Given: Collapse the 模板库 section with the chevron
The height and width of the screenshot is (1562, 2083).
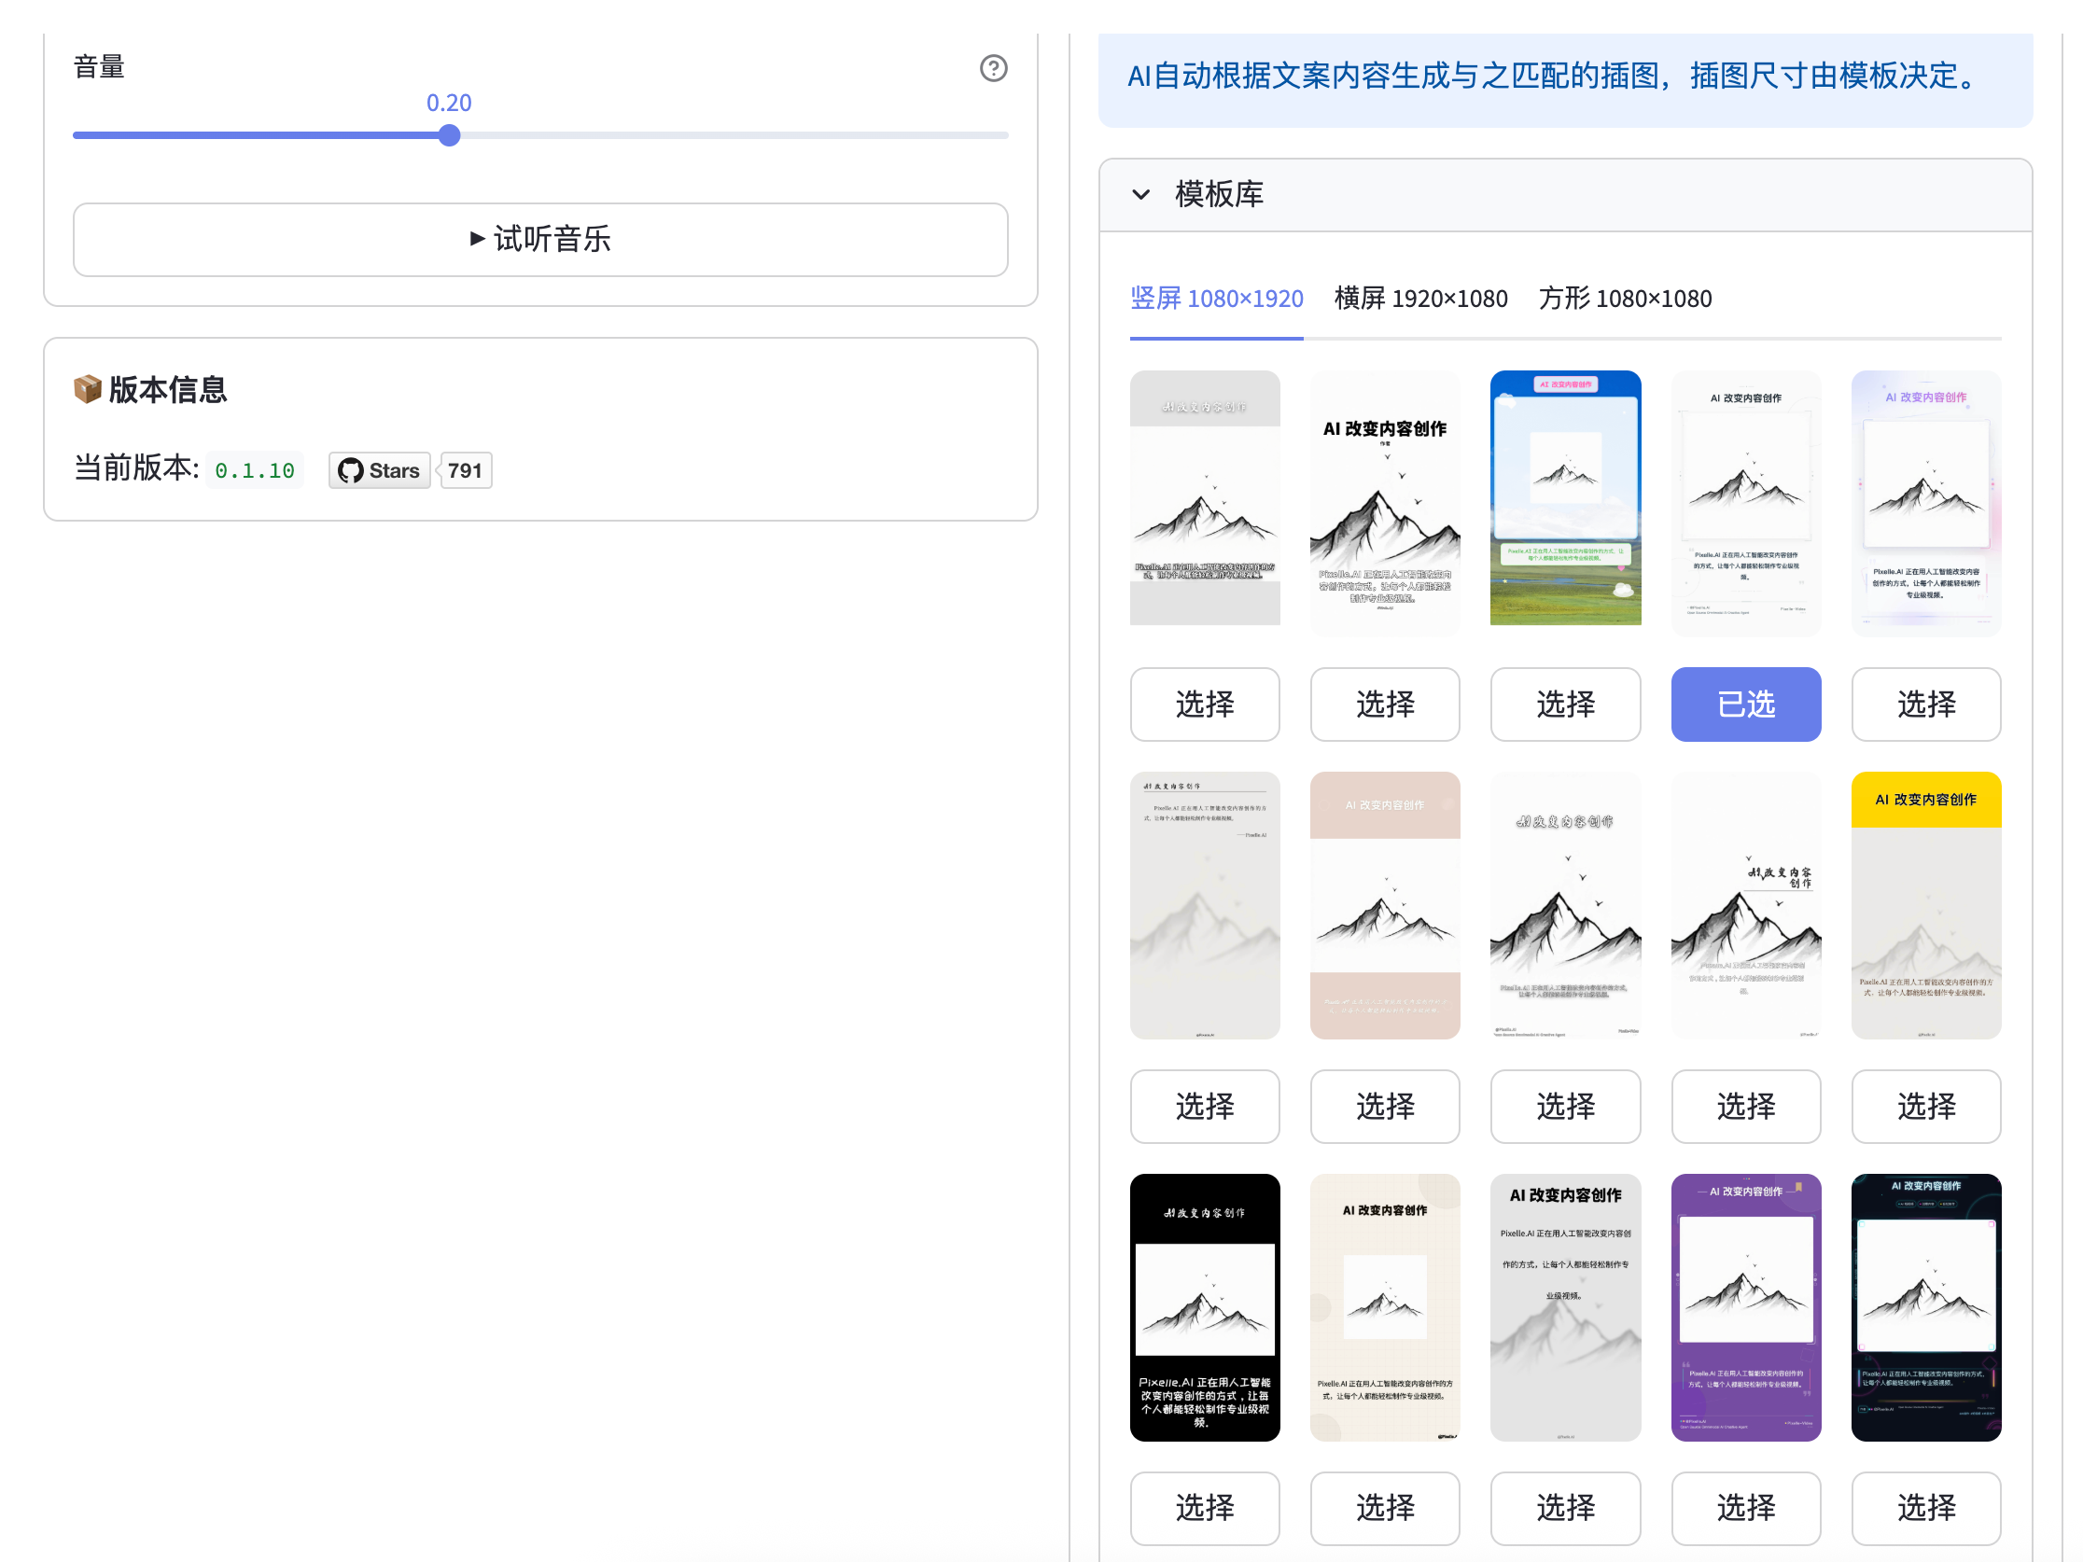Looking at the screenshot, I should [1140, 194].
